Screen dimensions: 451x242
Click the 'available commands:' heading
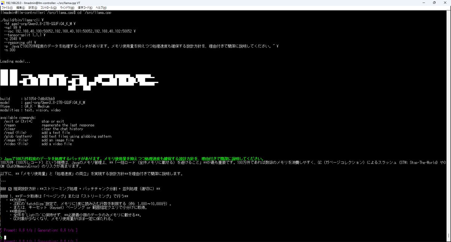(18, 117)
